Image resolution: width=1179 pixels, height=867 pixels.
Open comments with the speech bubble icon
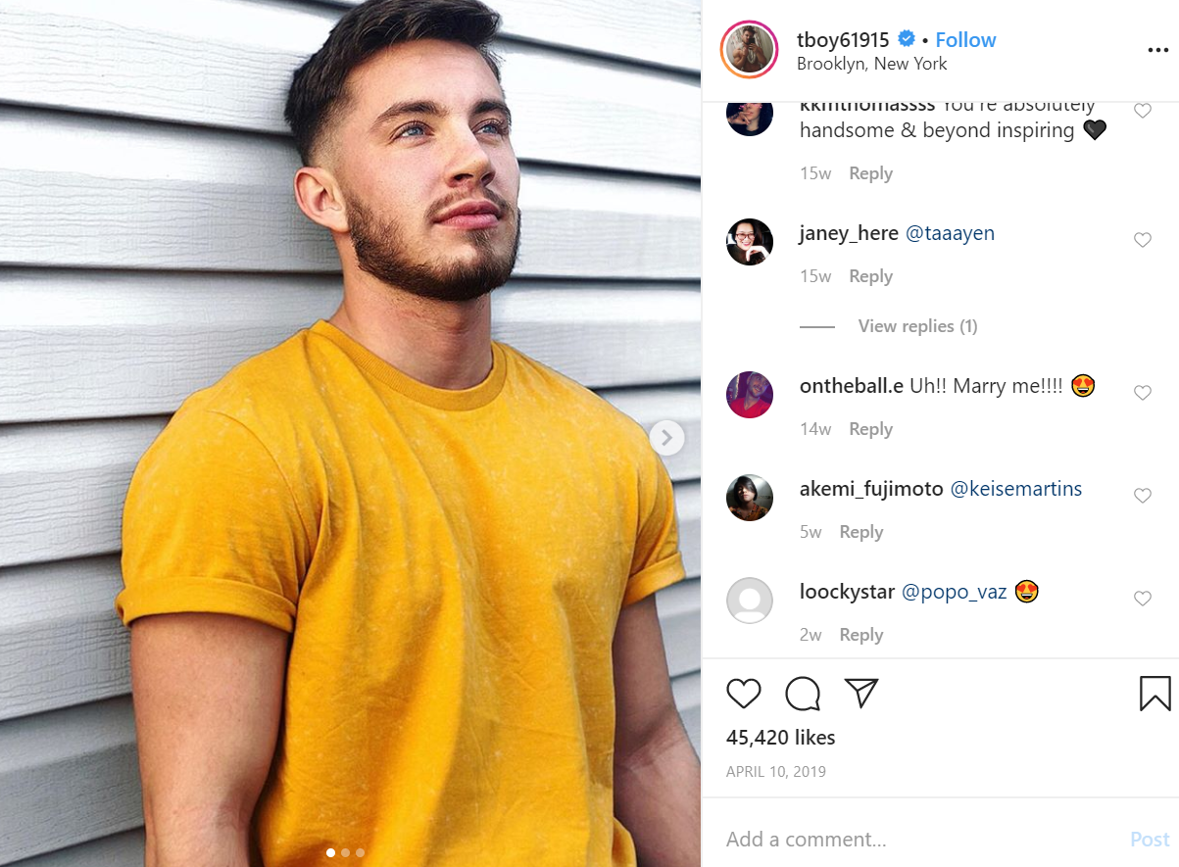pyautogui.click(x=803, y=694)
